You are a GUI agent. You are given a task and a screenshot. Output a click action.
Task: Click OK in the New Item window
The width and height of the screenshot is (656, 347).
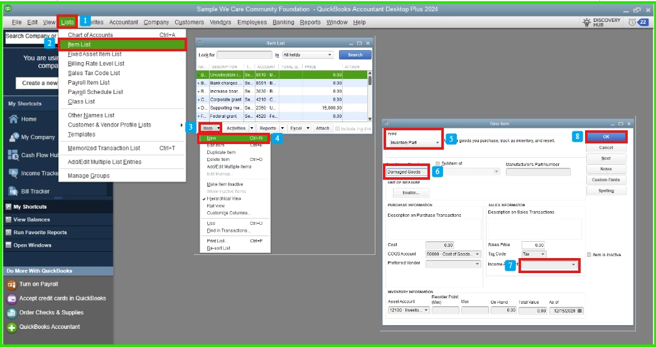pos(606,137)
